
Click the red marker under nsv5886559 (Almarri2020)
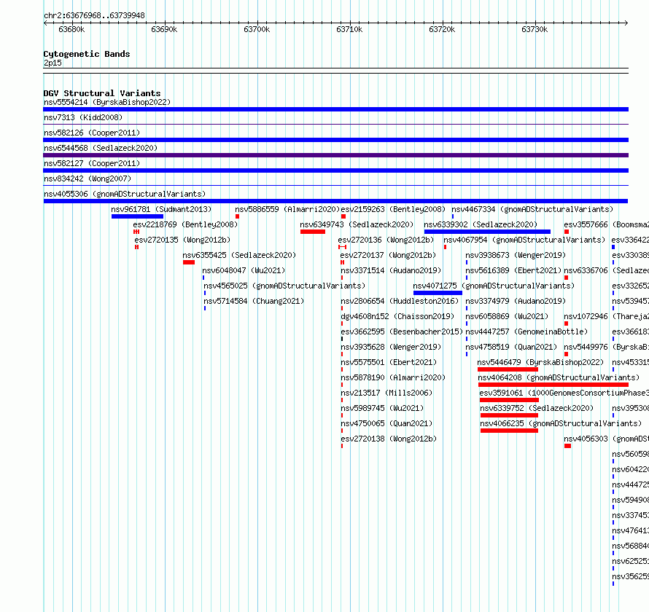pos(237,216)
